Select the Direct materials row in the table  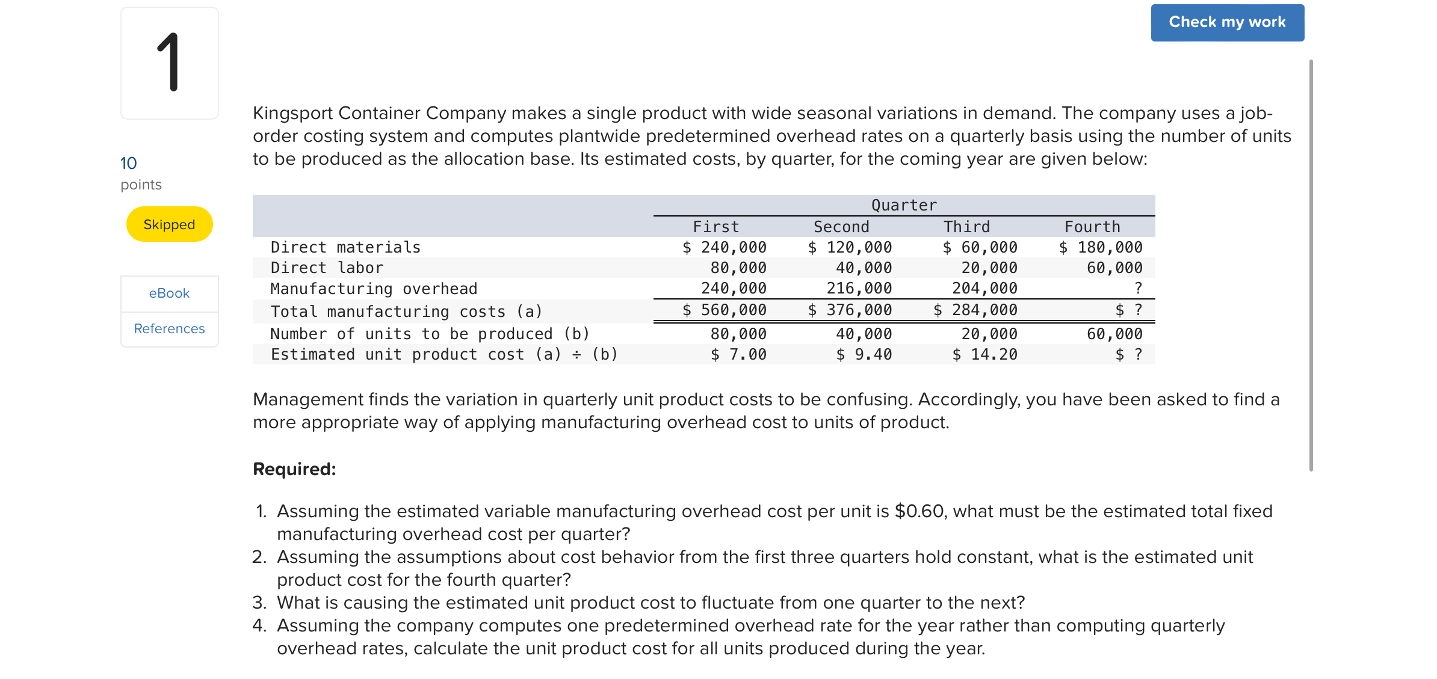[x=345, y=247]
